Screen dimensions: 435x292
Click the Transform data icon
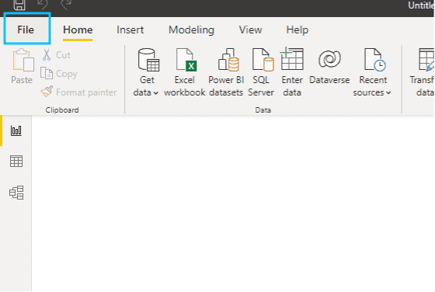(x=426, y=59)
